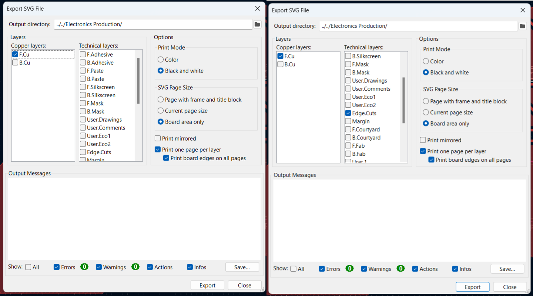Screen dimensions: 533x296
Task: Uncheck Actions filter in left dialog
Action: pyautogui.click(x=150, y=267)
